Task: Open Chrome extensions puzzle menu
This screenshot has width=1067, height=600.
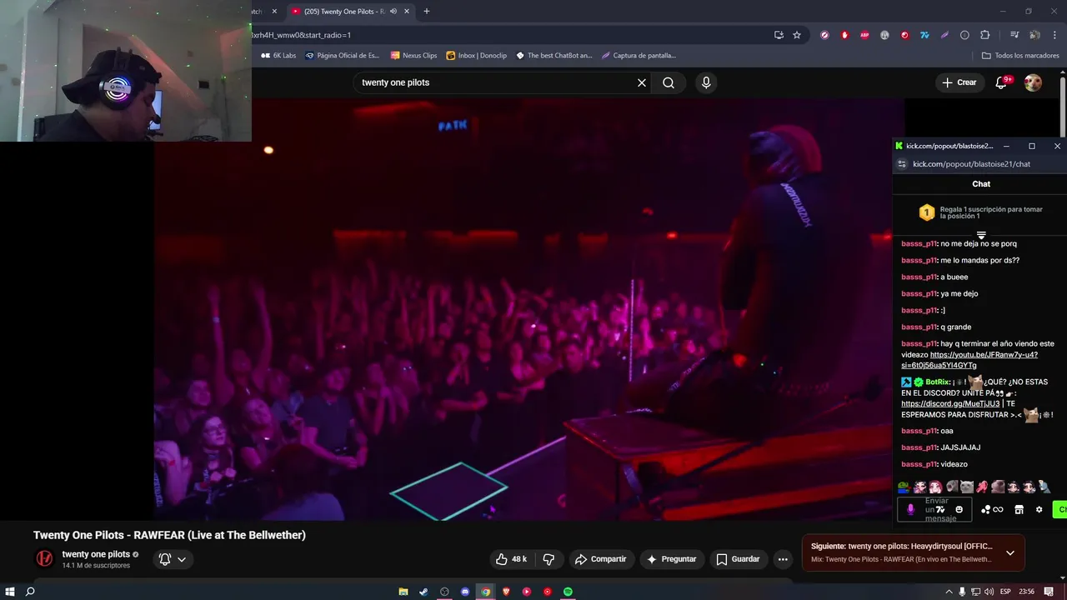Action: click(984, 35)
